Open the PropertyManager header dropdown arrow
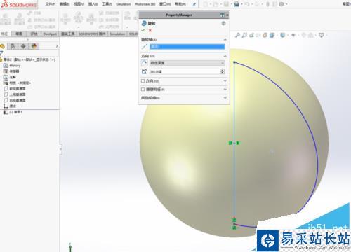This screenshot has height=252, width=351. click(227, 15)
